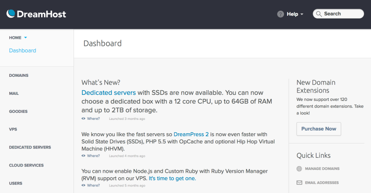Click the HOME sidebar heading
The image size is (371, 193).
[15, 37]
